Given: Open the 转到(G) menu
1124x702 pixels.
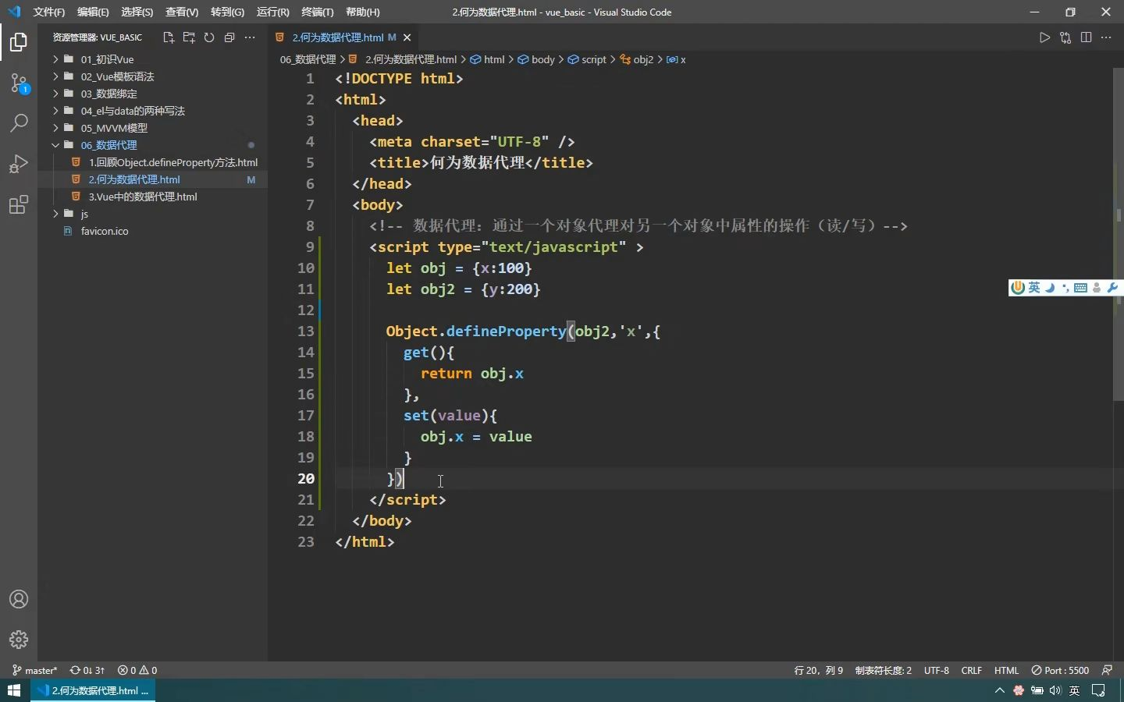Looking at the screenshot, I should point(227,12).
